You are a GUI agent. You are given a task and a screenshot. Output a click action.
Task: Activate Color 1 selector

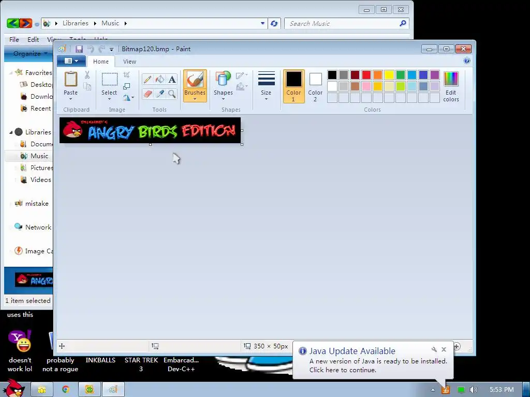click(294, 86)
